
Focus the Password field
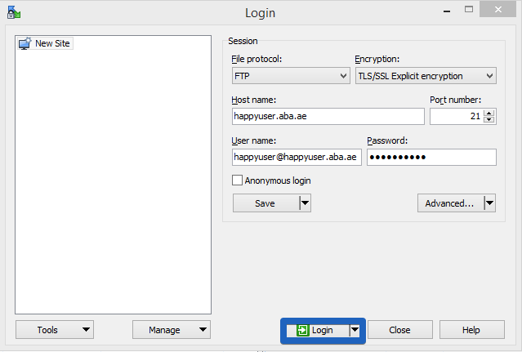tap(431, 157)
